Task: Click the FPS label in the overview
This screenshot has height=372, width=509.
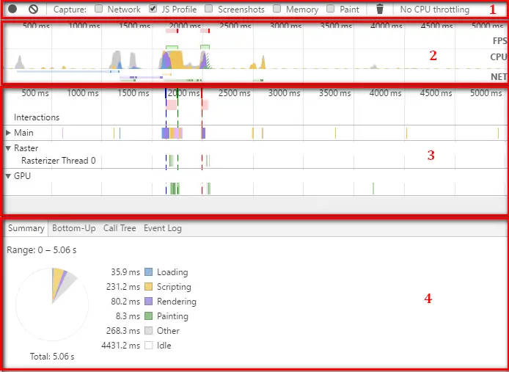Action: tap(499, 40)
